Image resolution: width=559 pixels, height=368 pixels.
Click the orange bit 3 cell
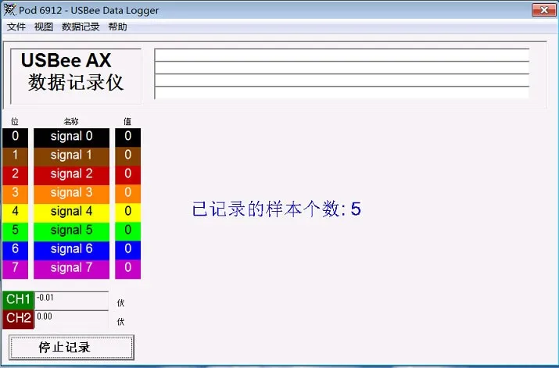click(x=15, y=194)
